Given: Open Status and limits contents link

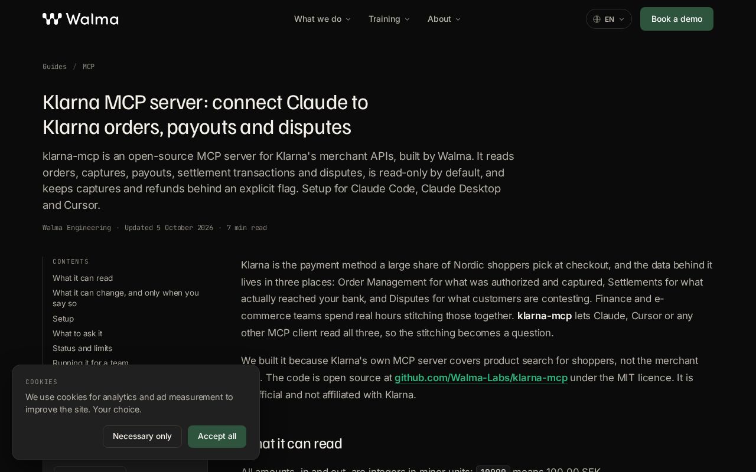Looking at the screenshot, I should (82, 348).
